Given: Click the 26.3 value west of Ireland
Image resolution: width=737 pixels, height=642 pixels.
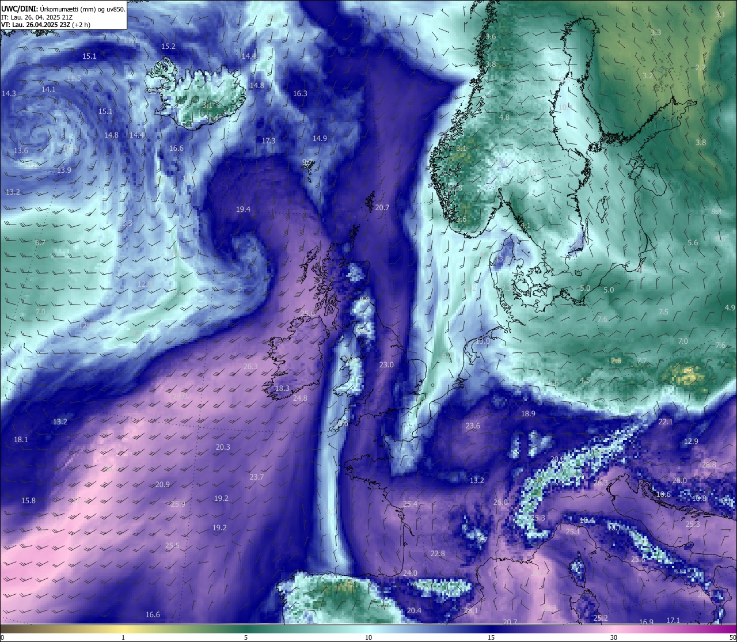Looking at the screenshot, I should pos(250,366).
